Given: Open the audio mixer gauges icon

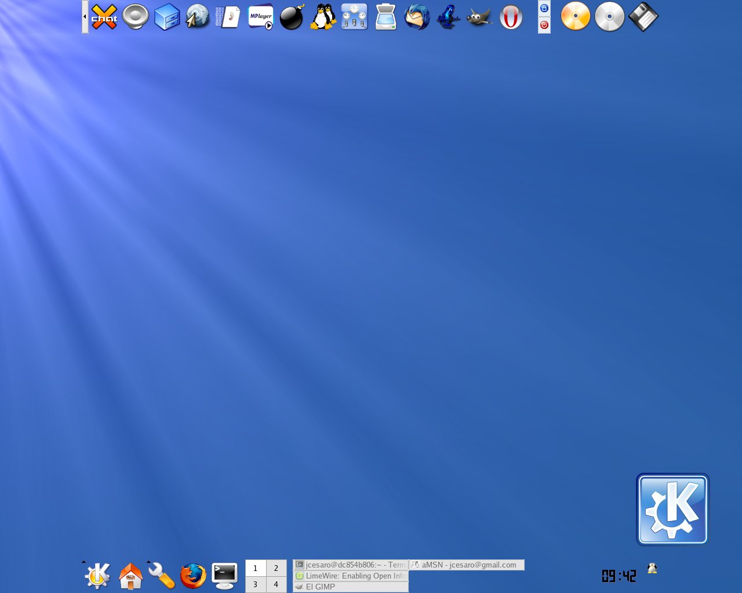Looking at the screenshot, I should (354, 17).
